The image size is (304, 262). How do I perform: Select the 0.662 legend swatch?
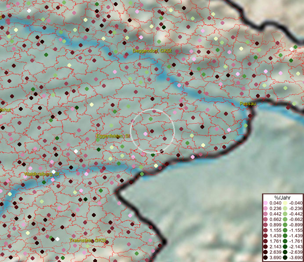click(x=266, y=220)
